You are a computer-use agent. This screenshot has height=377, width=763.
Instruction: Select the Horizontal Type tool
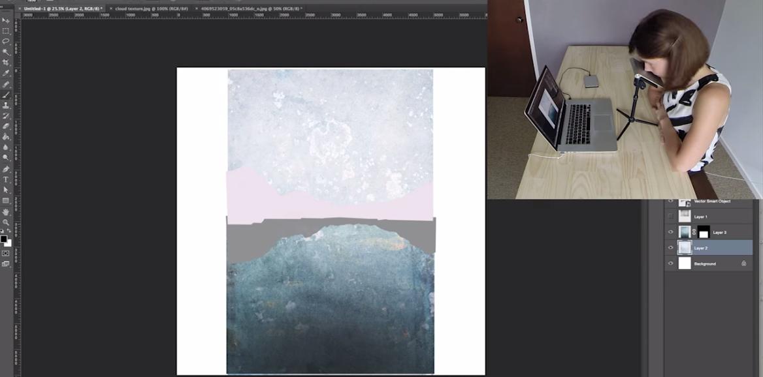[x=6, y=179]
